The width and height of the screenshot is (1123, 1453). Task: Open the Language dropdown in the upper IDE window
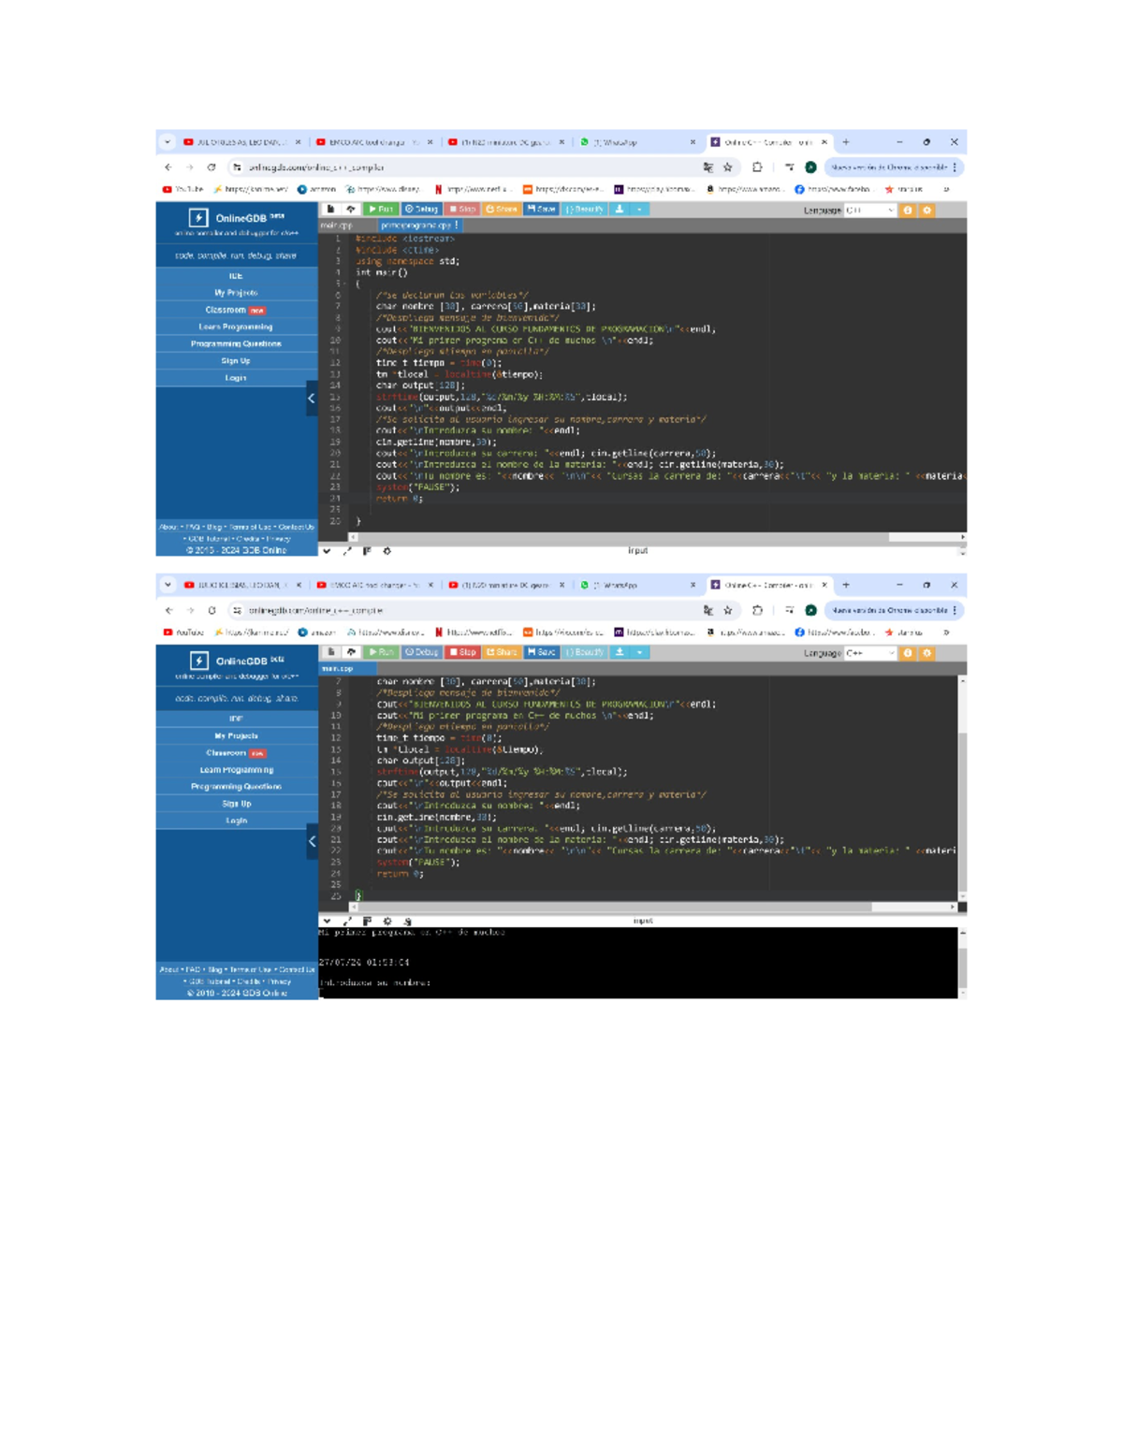click(869, 211)
